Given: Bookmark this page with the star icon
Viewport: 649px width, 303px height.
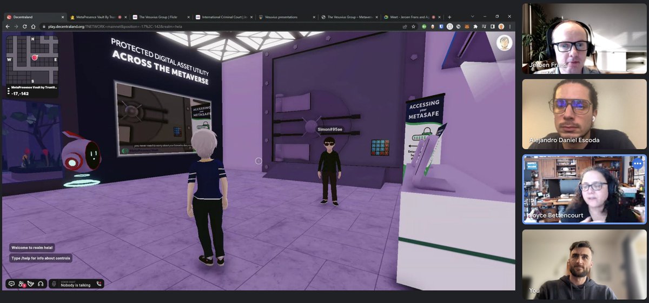Looking at the screenshot, I should tap(413, 26).
